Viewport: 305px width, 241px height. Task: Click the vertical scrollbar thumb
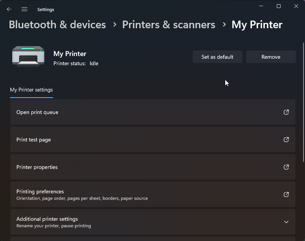pyautogui.click(x=303, y=102)
